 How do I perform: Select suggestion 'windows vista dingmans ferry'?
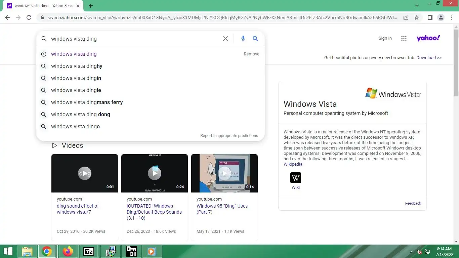tap(151, 102)
